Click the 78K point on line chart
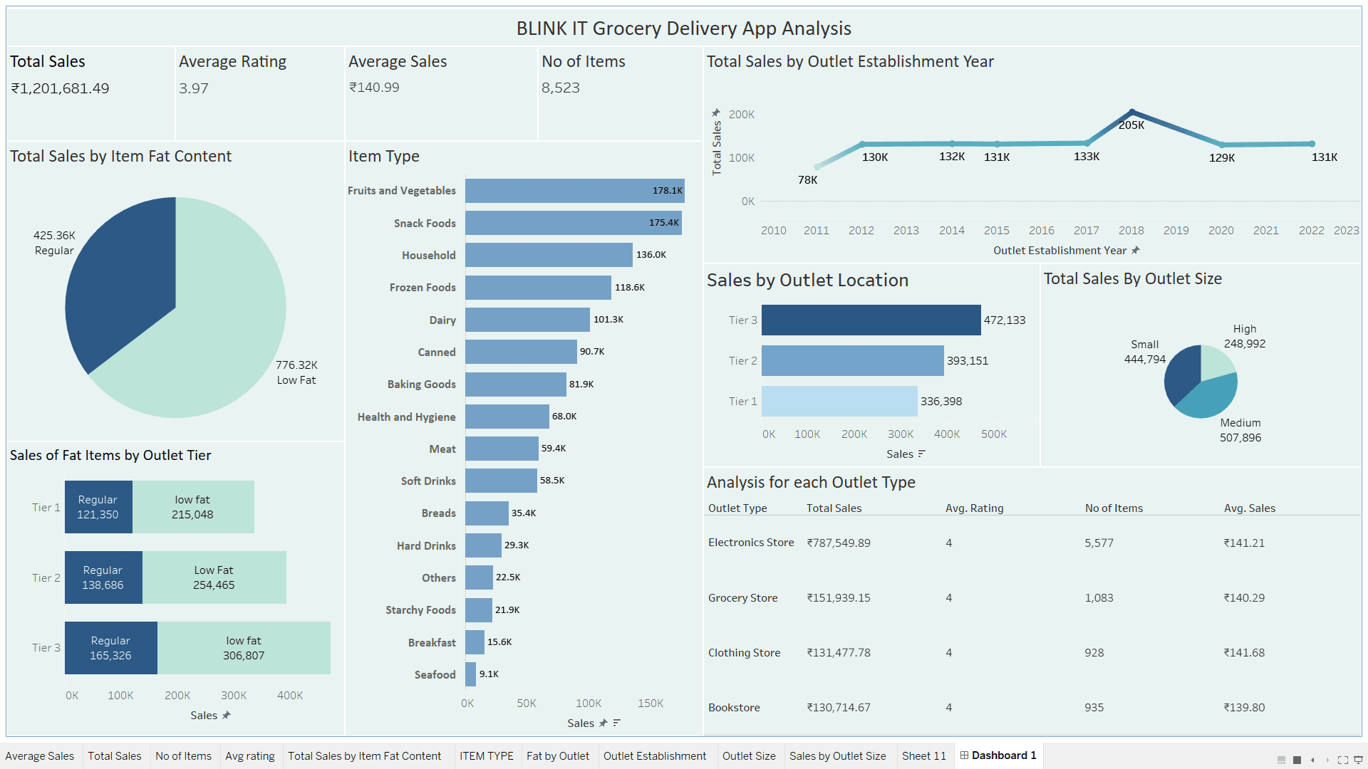1368x769 pixels. click(x=817, y=167)
